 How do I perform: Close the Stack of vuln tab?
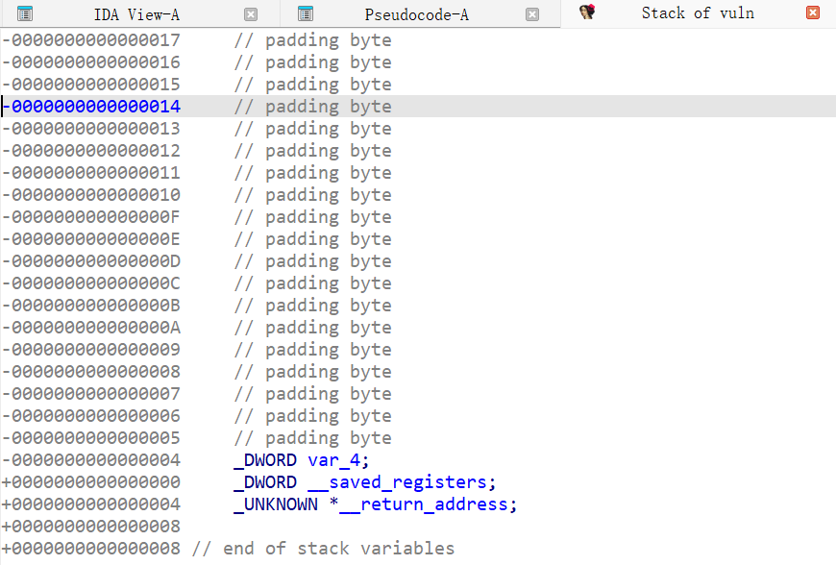click(x=813, y=12)
